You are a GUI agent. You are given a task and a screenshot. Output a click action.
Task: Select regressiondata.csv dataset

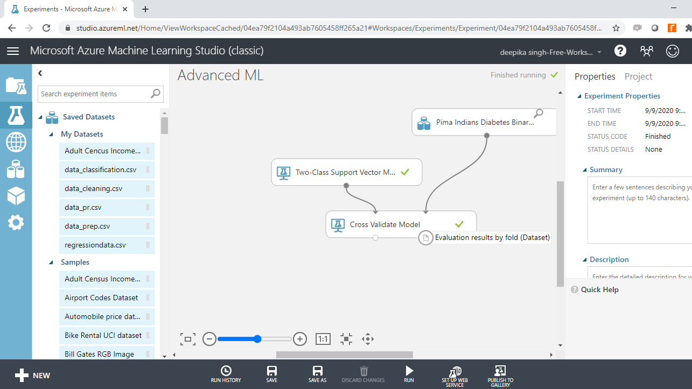tap(107, 245)
